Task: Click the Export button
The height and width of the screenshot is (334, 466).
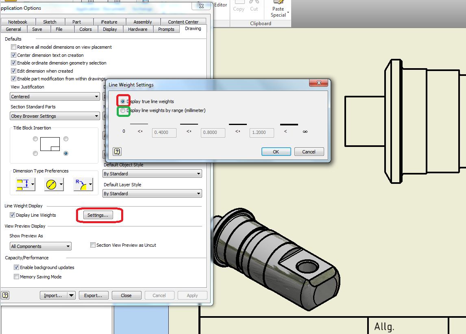Action: click(94, 295)
